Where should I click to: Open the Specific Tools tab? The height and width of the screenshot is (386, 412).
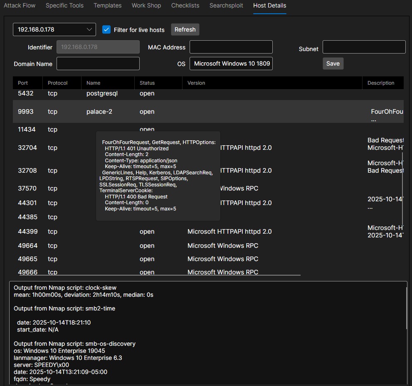(x=64, y=5)
